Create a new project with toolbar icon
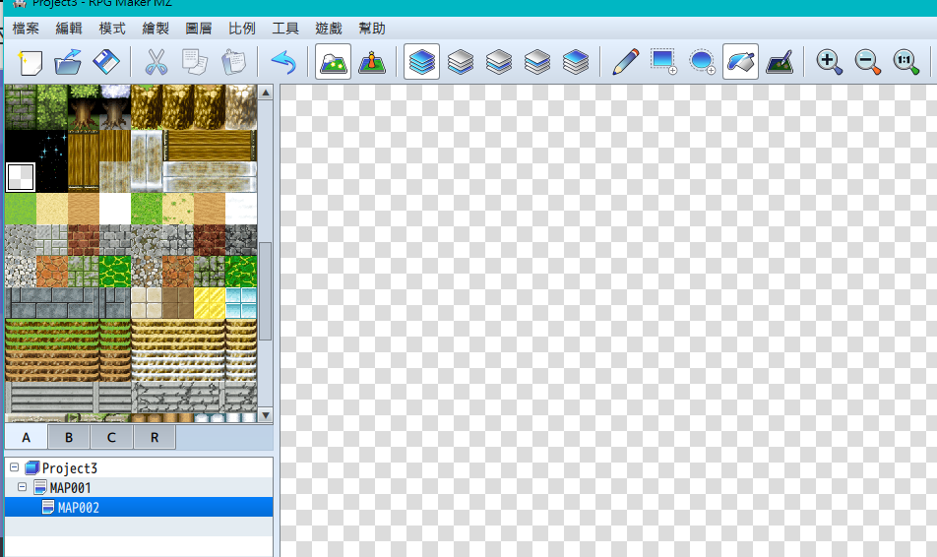Screen dimensions: 937x557 [30, 62]
